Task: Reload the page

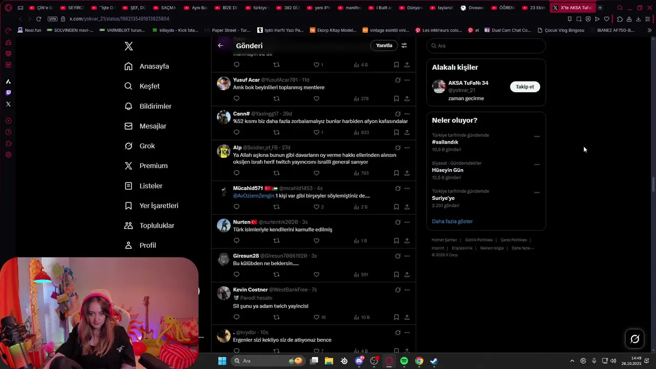Action: click(38, 19)
